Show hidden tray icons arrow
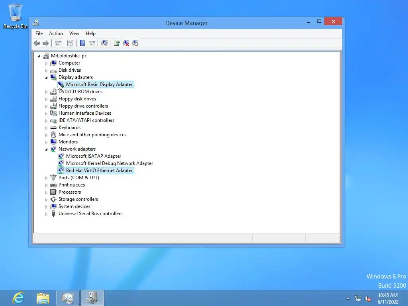 tap(348, 298)
